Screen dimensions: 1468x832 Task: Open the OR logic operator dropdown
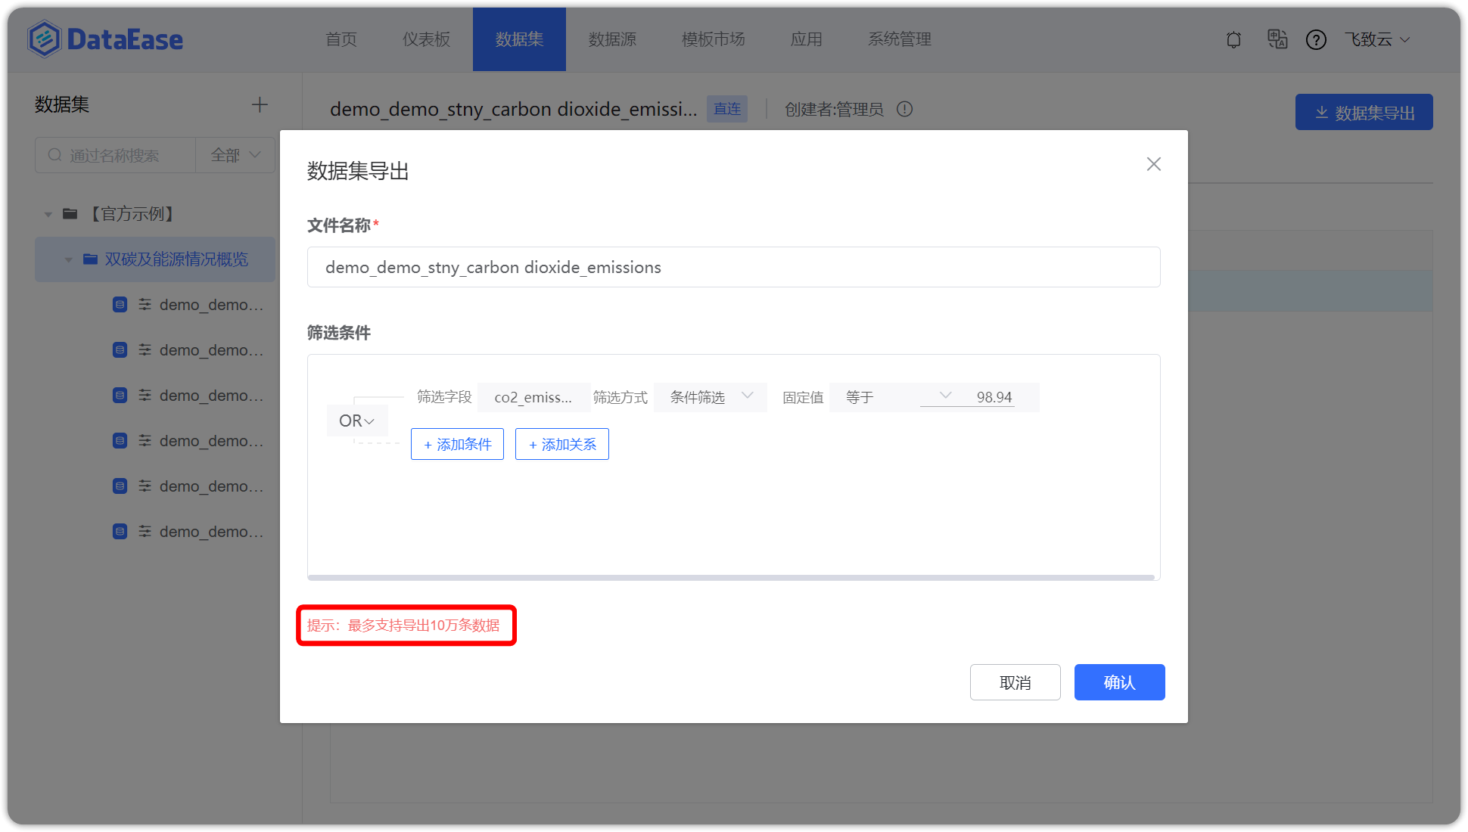click(x=356, y=421)
